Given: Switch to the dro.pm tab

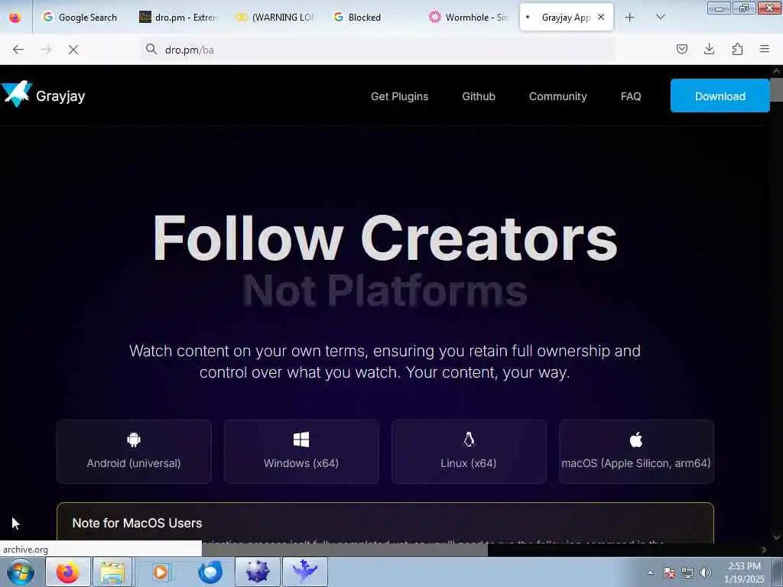Looking at the screenshot, I should [x=178, y=18].
